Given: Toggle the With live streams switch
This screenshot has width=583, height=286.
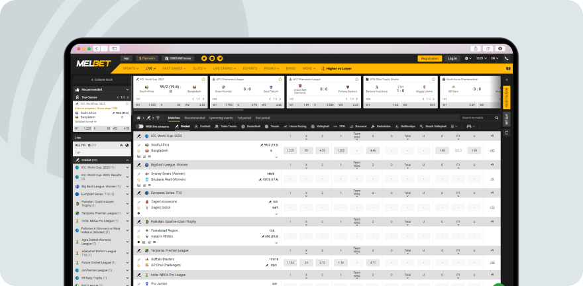Looking at the screenshot, I should [140, 126].
